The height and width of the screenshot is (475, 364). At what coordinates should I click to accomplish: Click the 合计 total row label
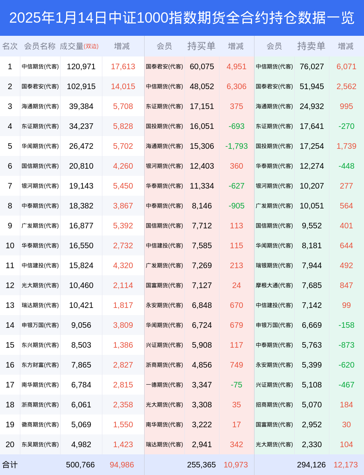(x=10, y=465)
